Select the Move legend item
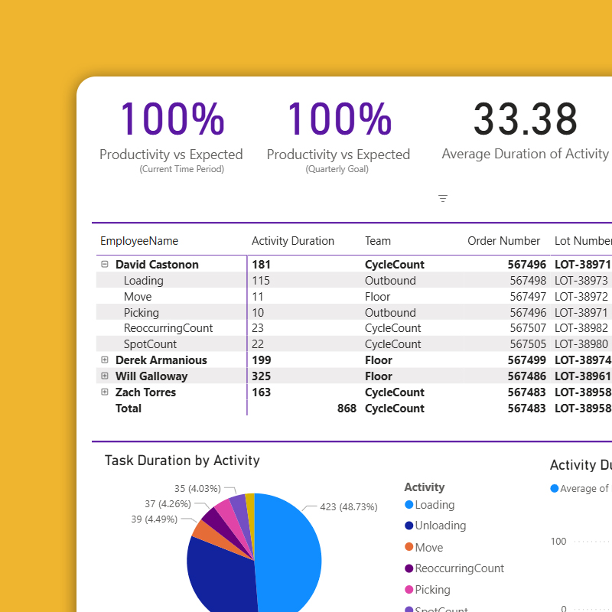The width and height of the screenshot is (612, 612). point(428,548)
